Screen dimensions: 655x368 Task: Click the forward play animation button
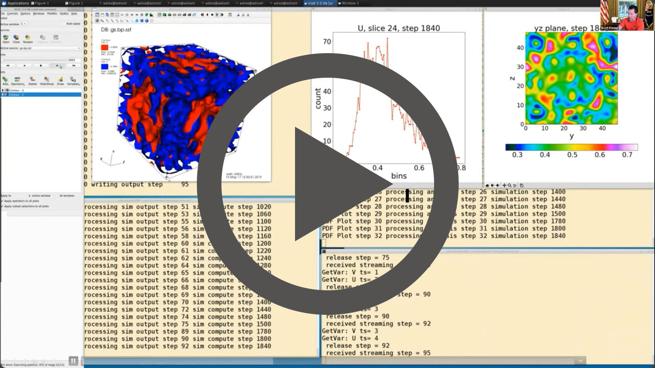(57, 65)
